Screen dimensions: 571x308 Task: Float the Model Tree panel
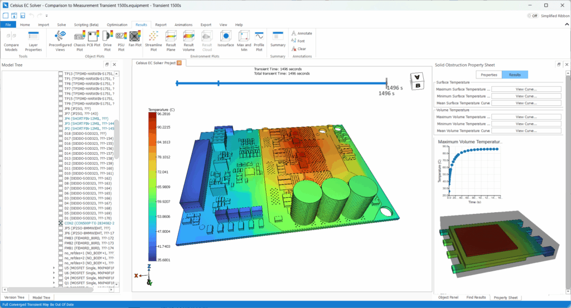click(107, 65)
